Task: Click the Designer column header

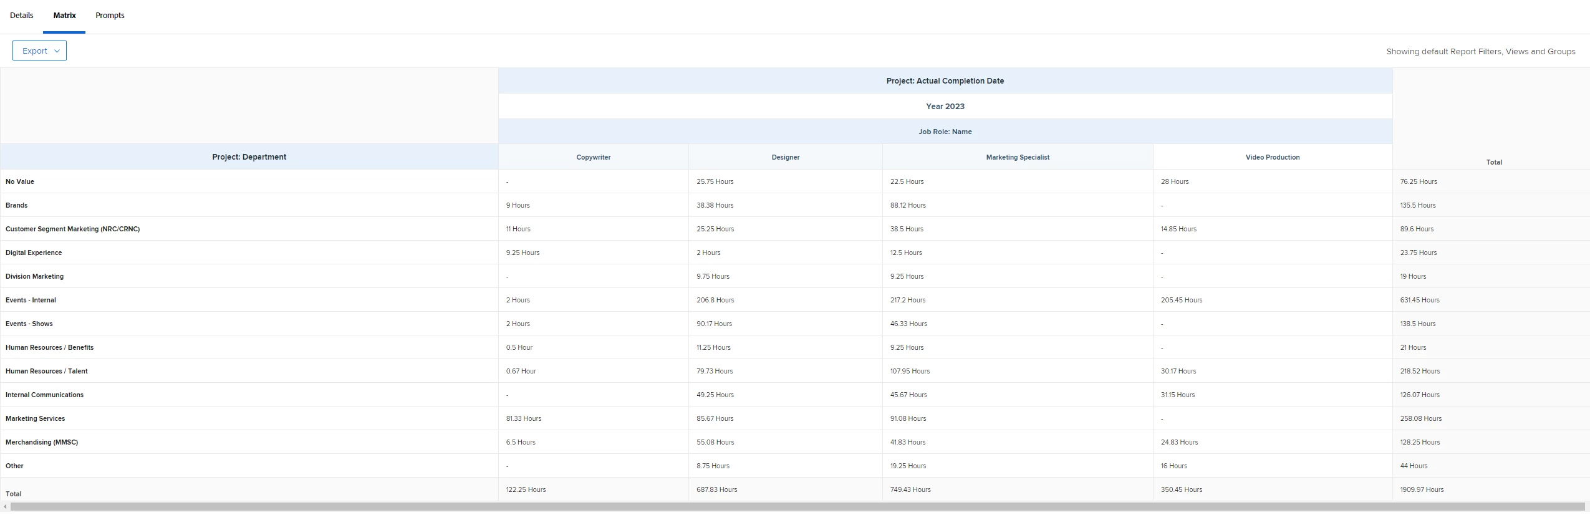Action: [x=786, y=157]
